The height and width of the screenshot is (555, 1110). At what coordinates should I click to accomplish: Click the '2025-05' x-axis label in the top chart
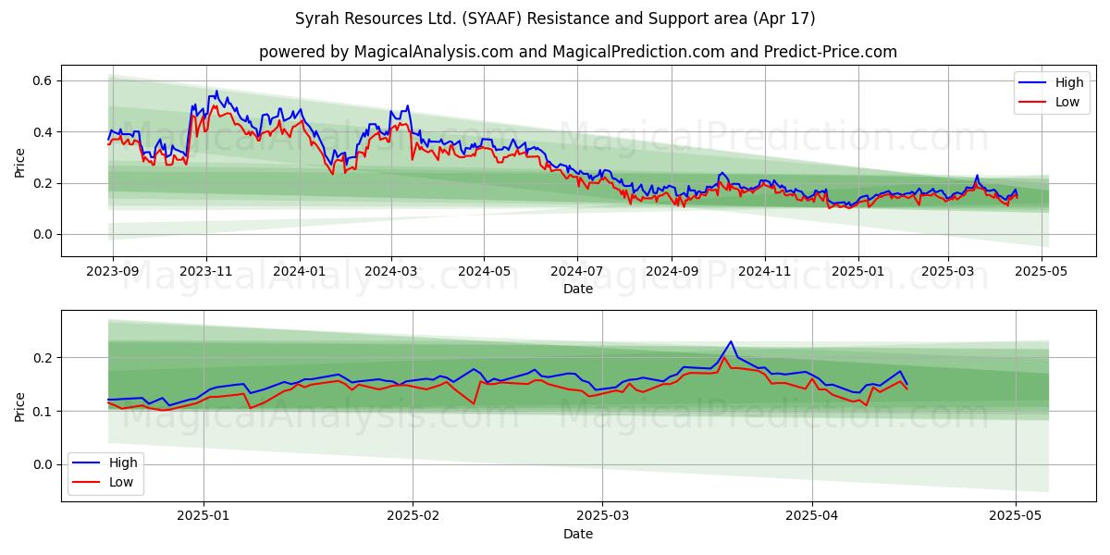[x=1041, y=273]
